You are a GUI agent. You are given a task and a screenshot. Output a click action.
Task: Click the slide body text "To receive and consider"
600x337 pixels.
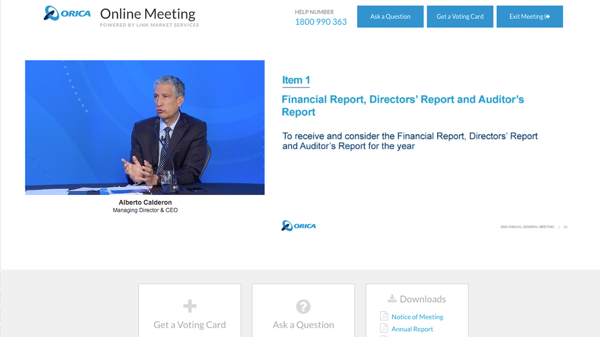410,141
